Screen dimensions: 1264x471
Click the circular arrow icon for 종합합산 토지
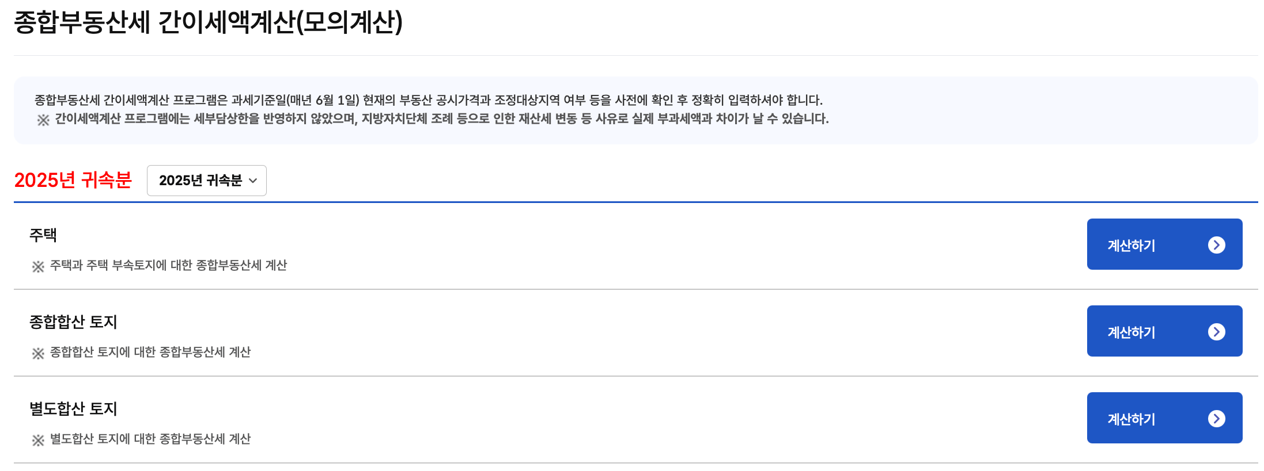point(1217,331)
